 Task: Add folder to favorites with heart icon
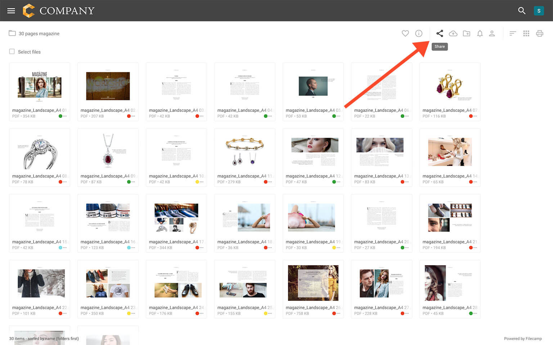click(x=405, y=33)
